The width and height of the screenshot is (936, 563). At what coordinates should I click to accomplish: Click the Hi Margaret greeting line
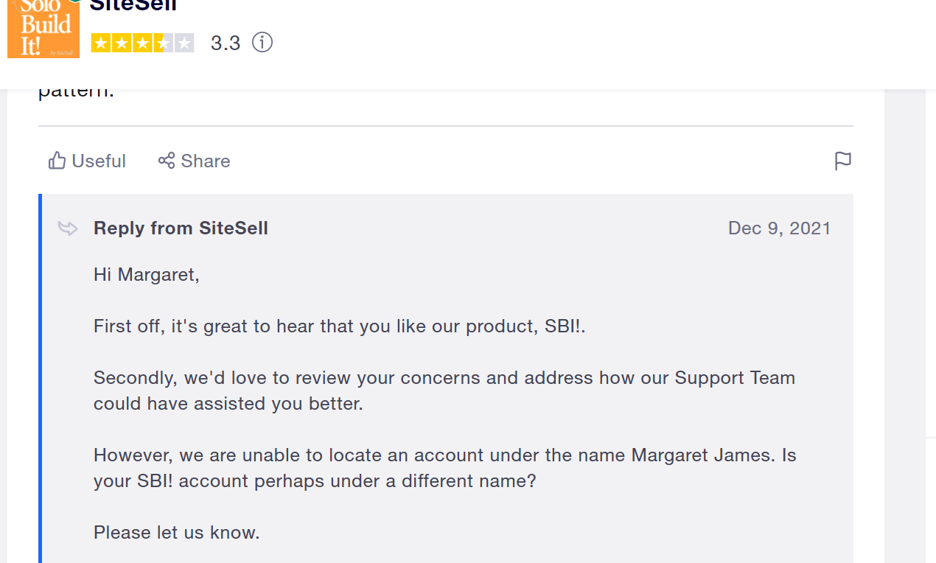(x=147, y=275)
